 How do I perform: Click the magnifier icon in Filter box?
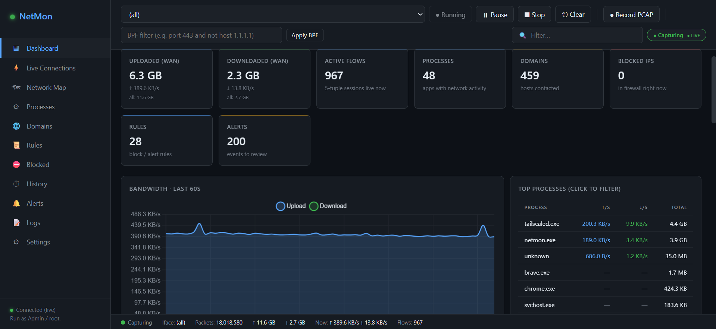coord(523,35)
